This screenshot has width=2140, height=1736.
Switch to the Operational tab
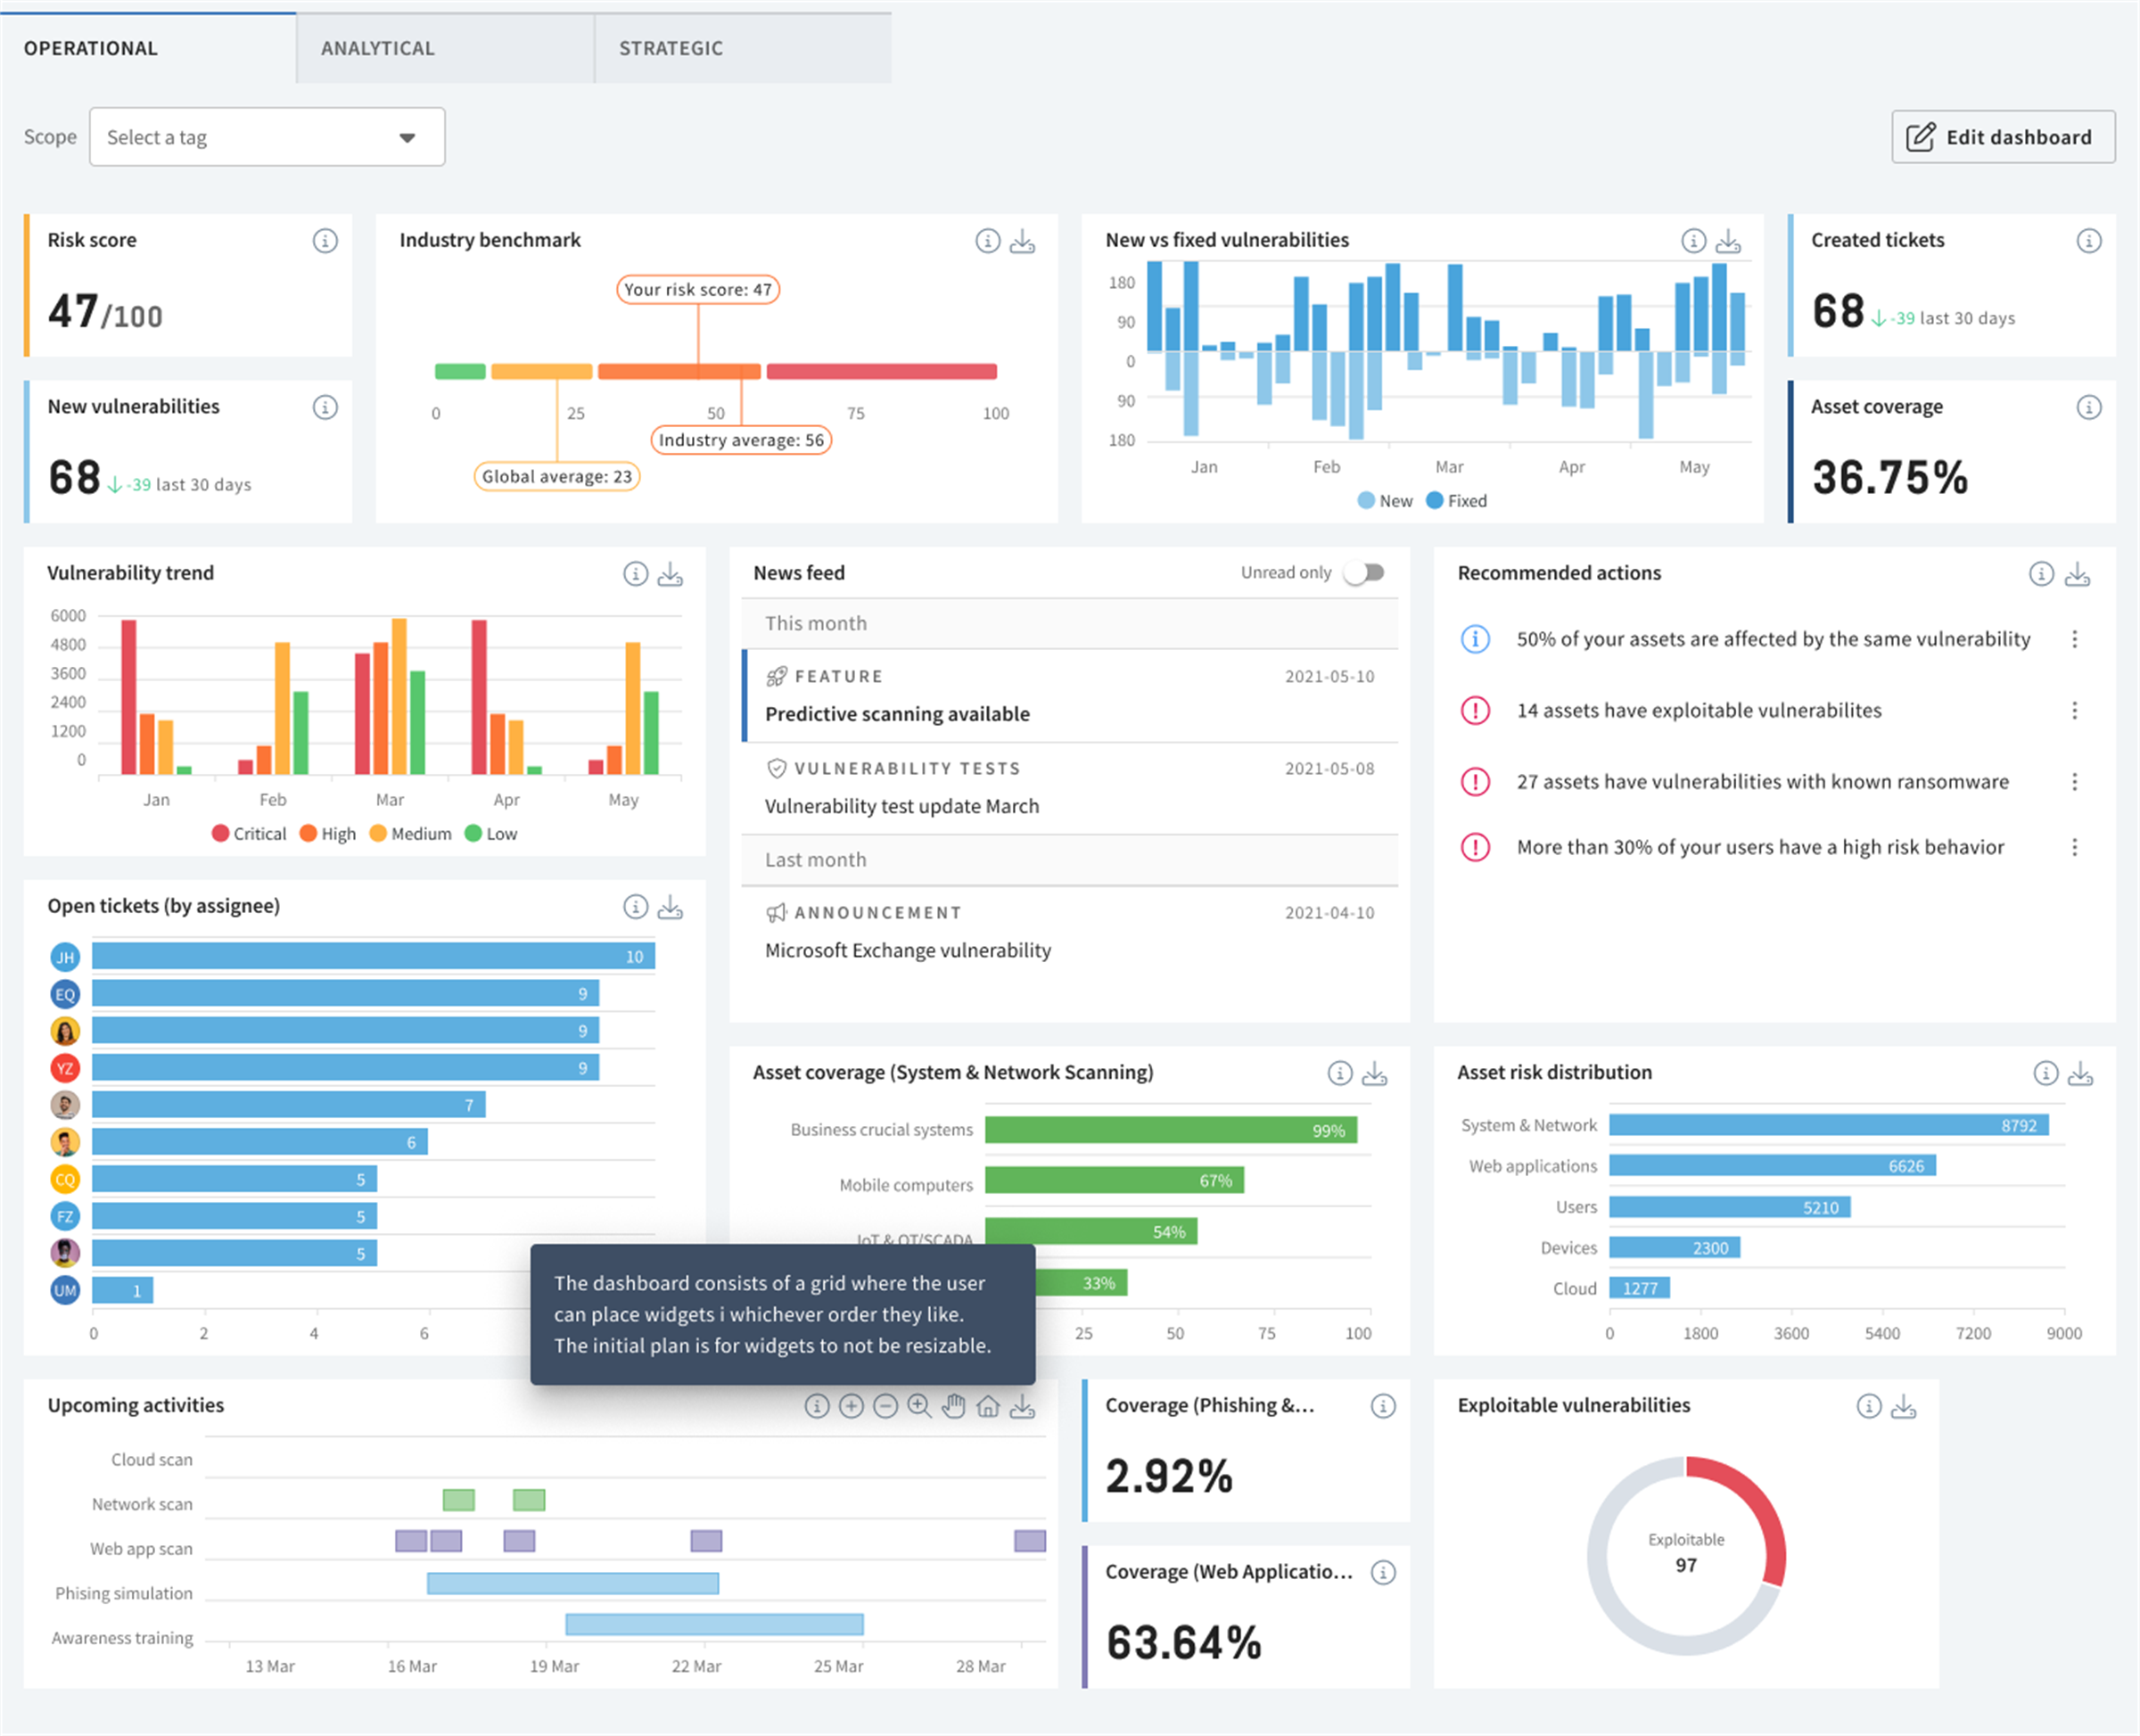click(x=148, y=48)
